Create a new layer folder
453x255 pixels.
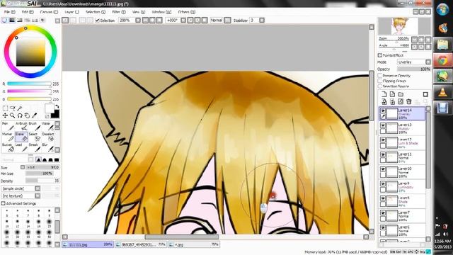401,94
